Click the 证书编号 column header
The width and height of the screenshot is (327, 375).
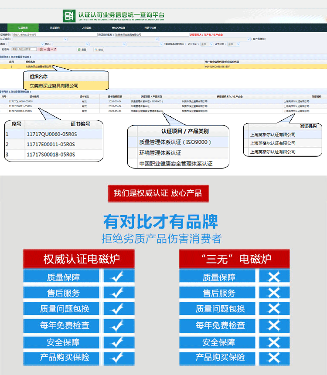34,97
